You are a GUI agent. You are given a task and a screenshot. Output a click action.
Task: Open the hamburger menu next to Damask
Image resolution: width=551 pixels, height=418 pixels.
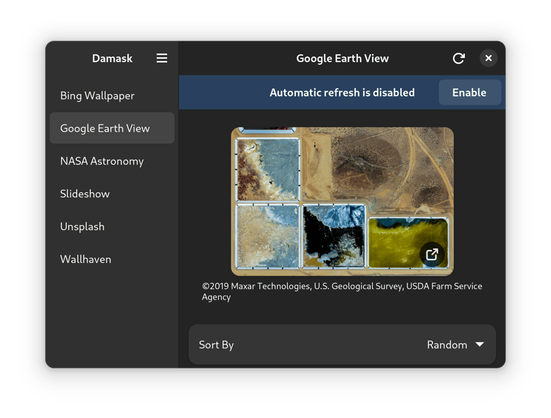coord(162,58)
